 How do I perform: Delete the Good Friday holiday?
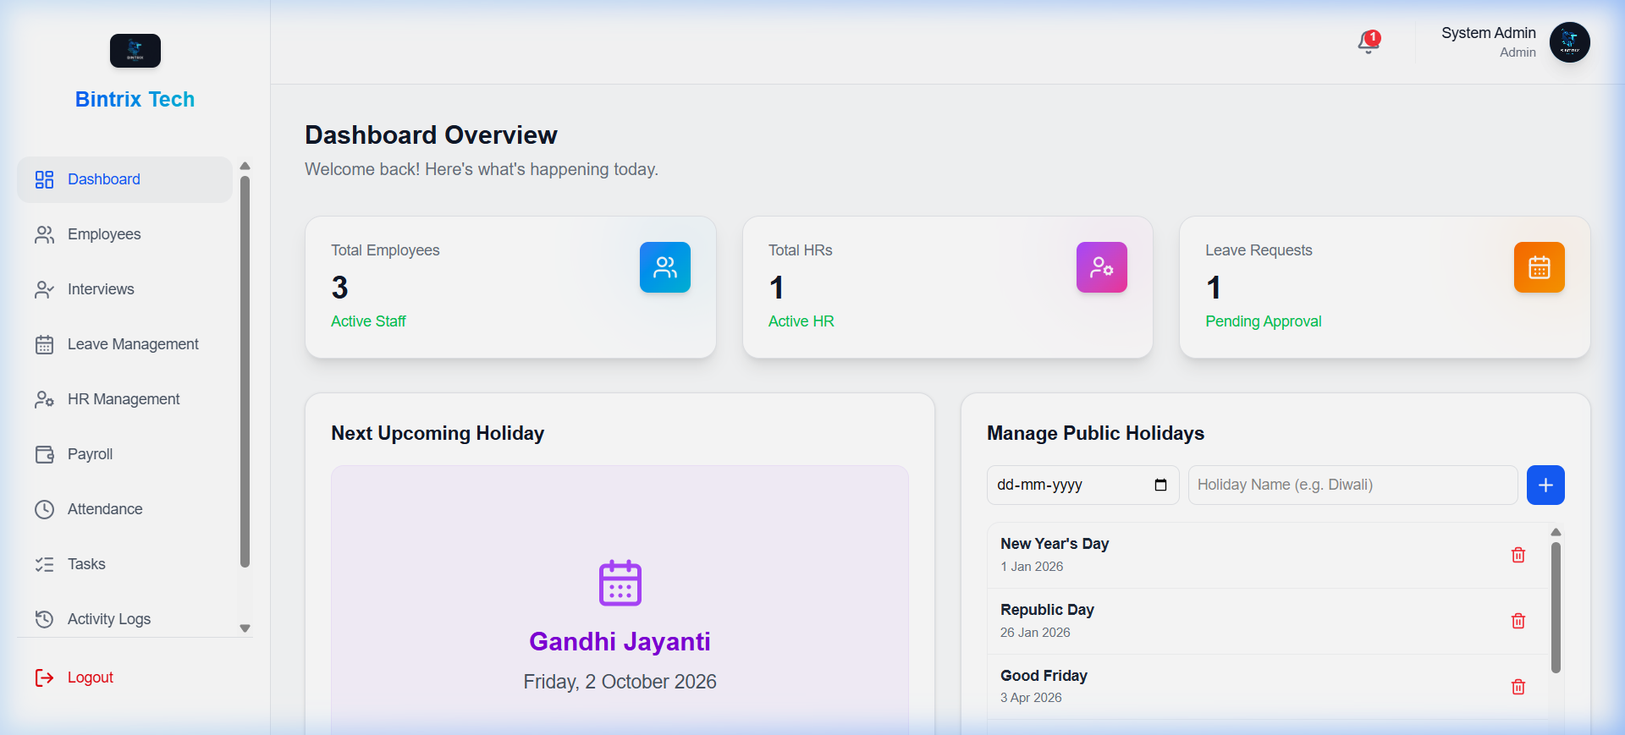click(x=1518, y=687)
